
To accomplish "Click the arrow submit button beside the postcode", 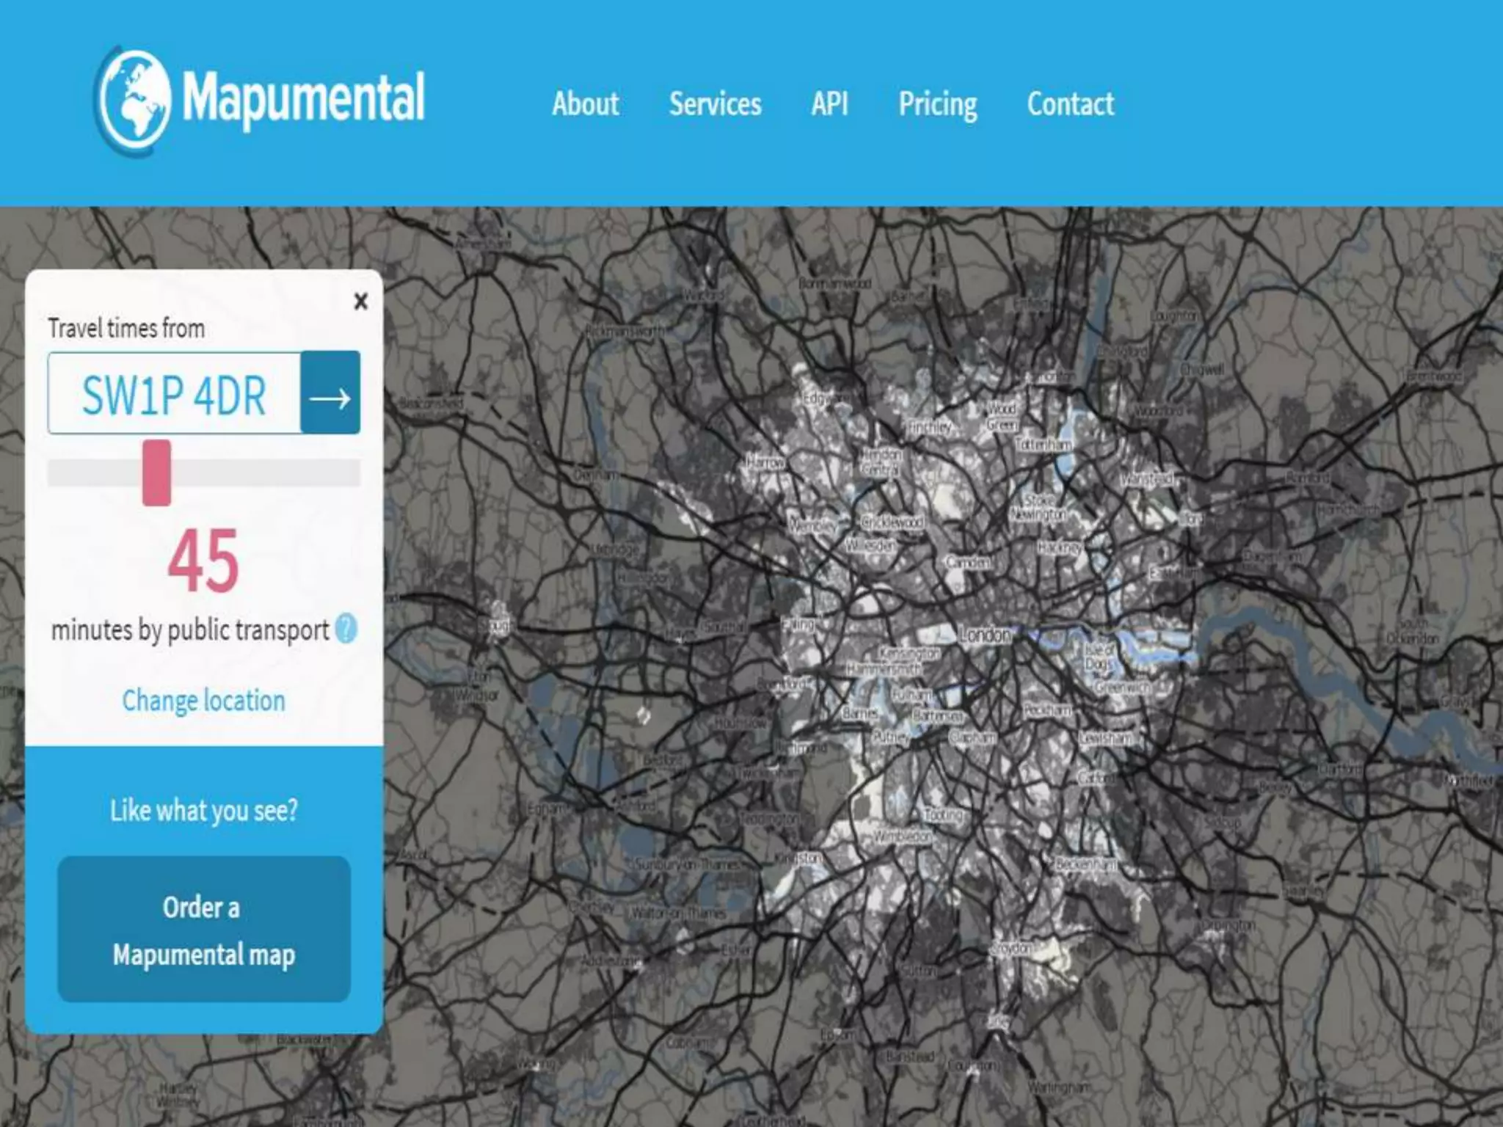I will (x=330, y=393).
